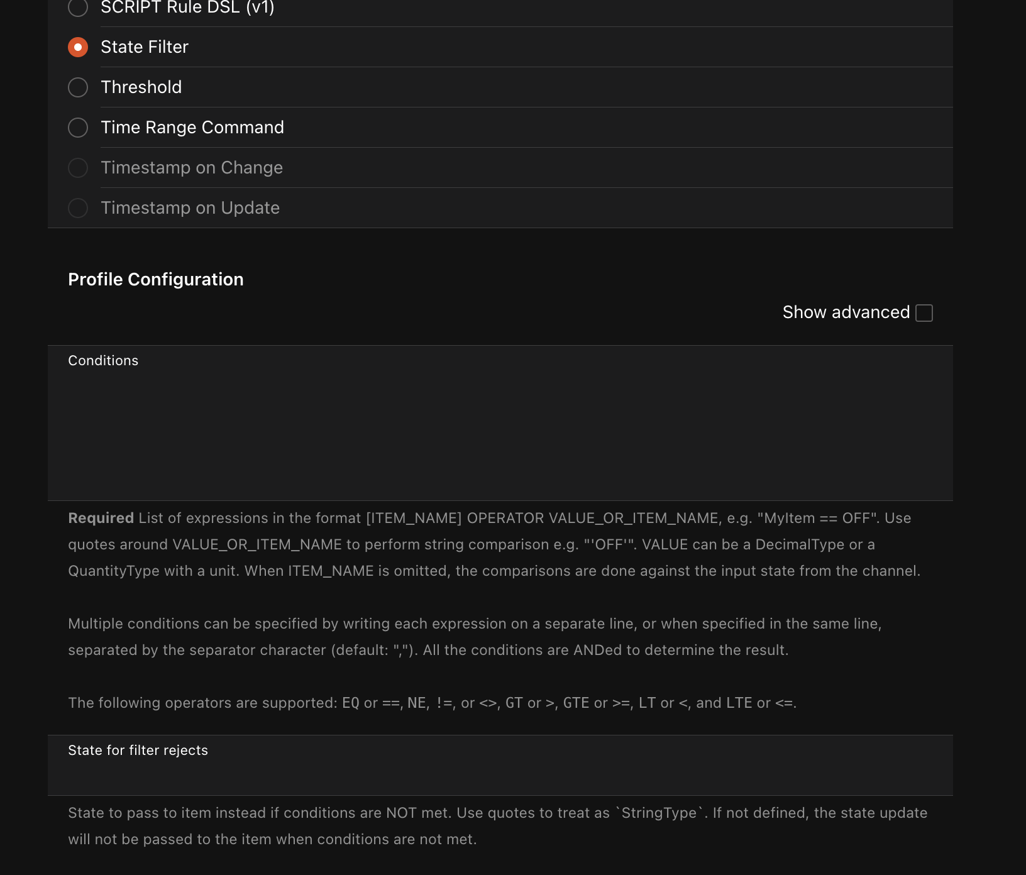Click the Profile Configuration heading
Viewport: 1026px width, 875px height.
coord(155,280)
